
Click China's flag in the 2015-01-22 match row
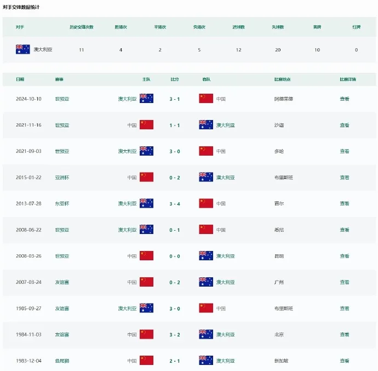pyautogui.click(x=147, y=177)
